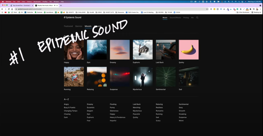This screenshot has height=136, width=263.
Task: Bookmark this page with the star icon
Action: coord(207,9)
